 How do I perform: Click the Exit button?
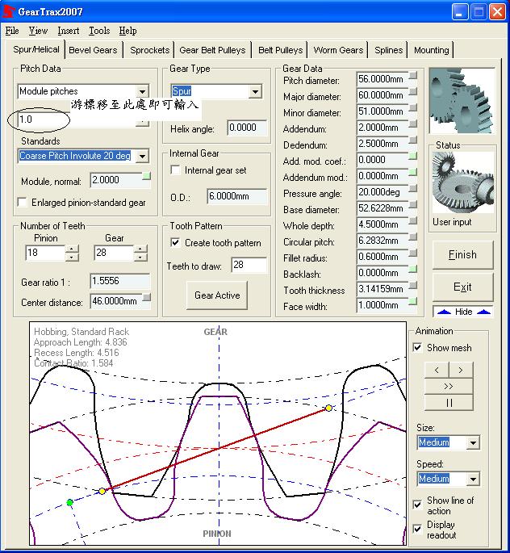tap(462, 287)
